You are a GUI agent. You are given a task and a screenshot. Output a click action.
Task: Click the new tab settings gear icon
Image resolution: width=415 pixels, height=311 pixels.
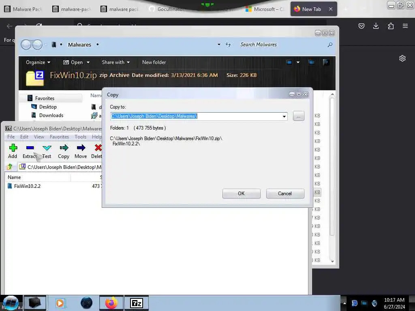pos(402,58)
